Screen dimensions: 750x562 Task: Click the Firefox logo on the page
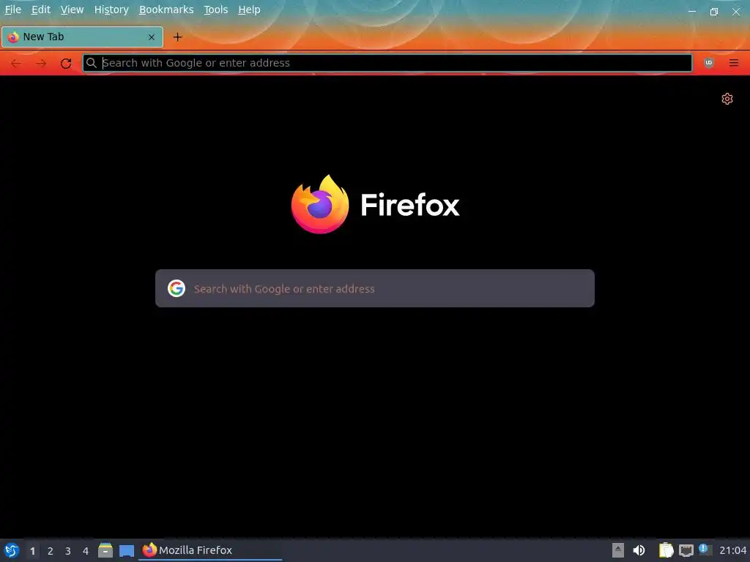coord(376,205)
